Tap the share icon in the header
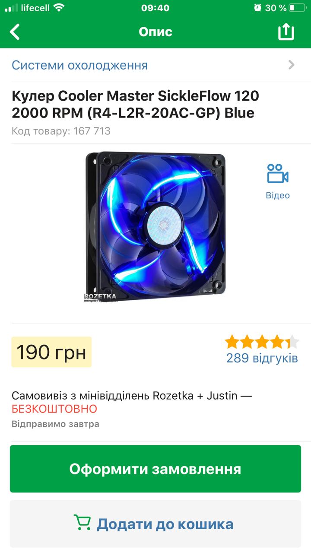 (286, 32)
